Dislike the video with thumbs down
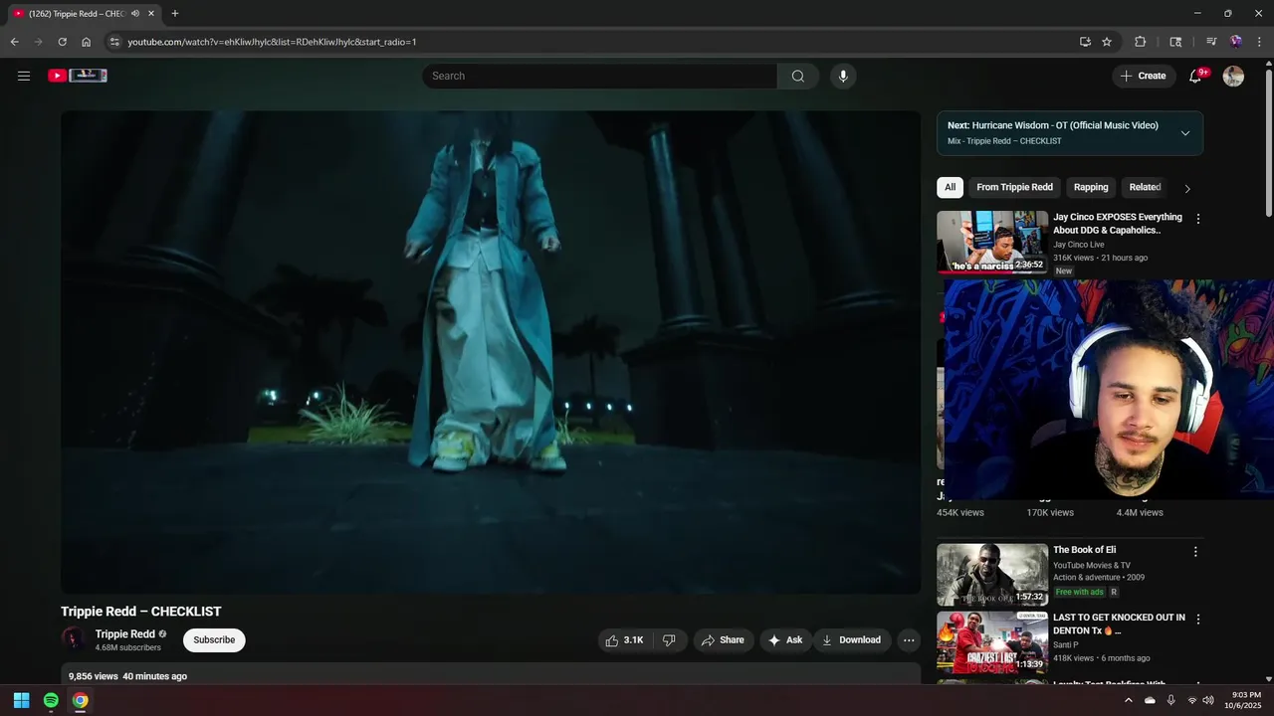This screenshot has height=716, width=1274. [670, 640]
